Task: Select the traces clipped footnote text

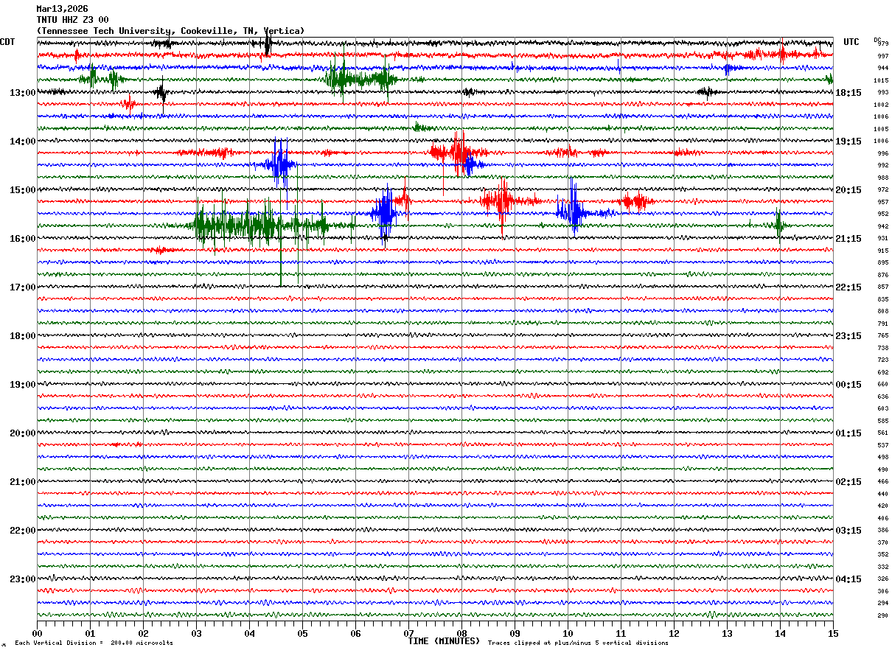Action: click(578, 643)
